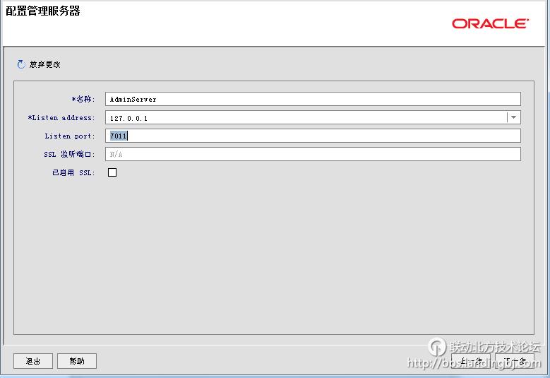
Task: Click the 配置管理服务器 page title
Action: coord(43,11)
